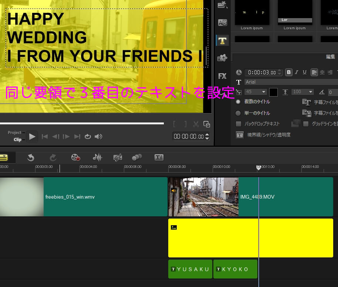The image size is (338, 287).
Task: Select the 複数のタイトル radio button
Action: [238, 102]
